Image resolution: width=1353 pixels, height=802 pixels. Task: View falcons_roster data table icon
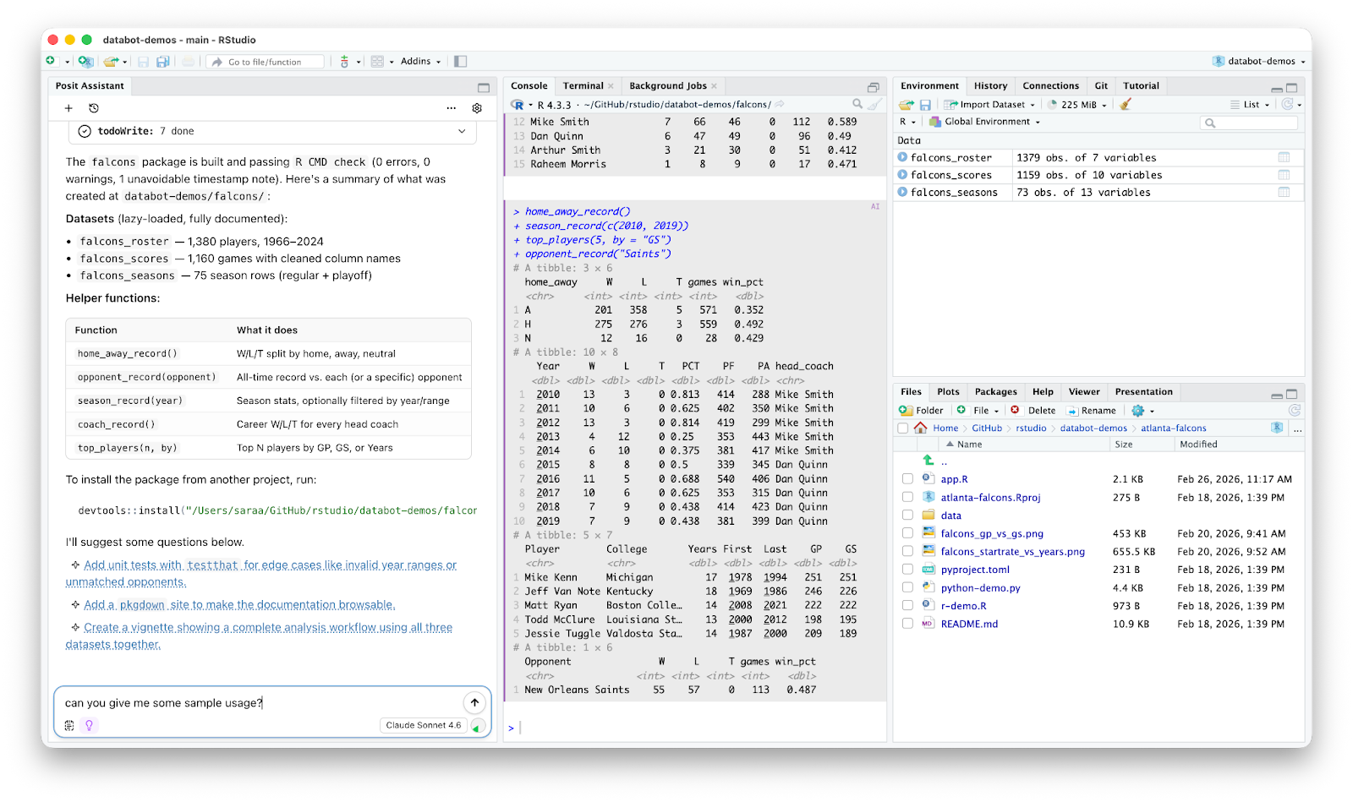point(1284,157)
